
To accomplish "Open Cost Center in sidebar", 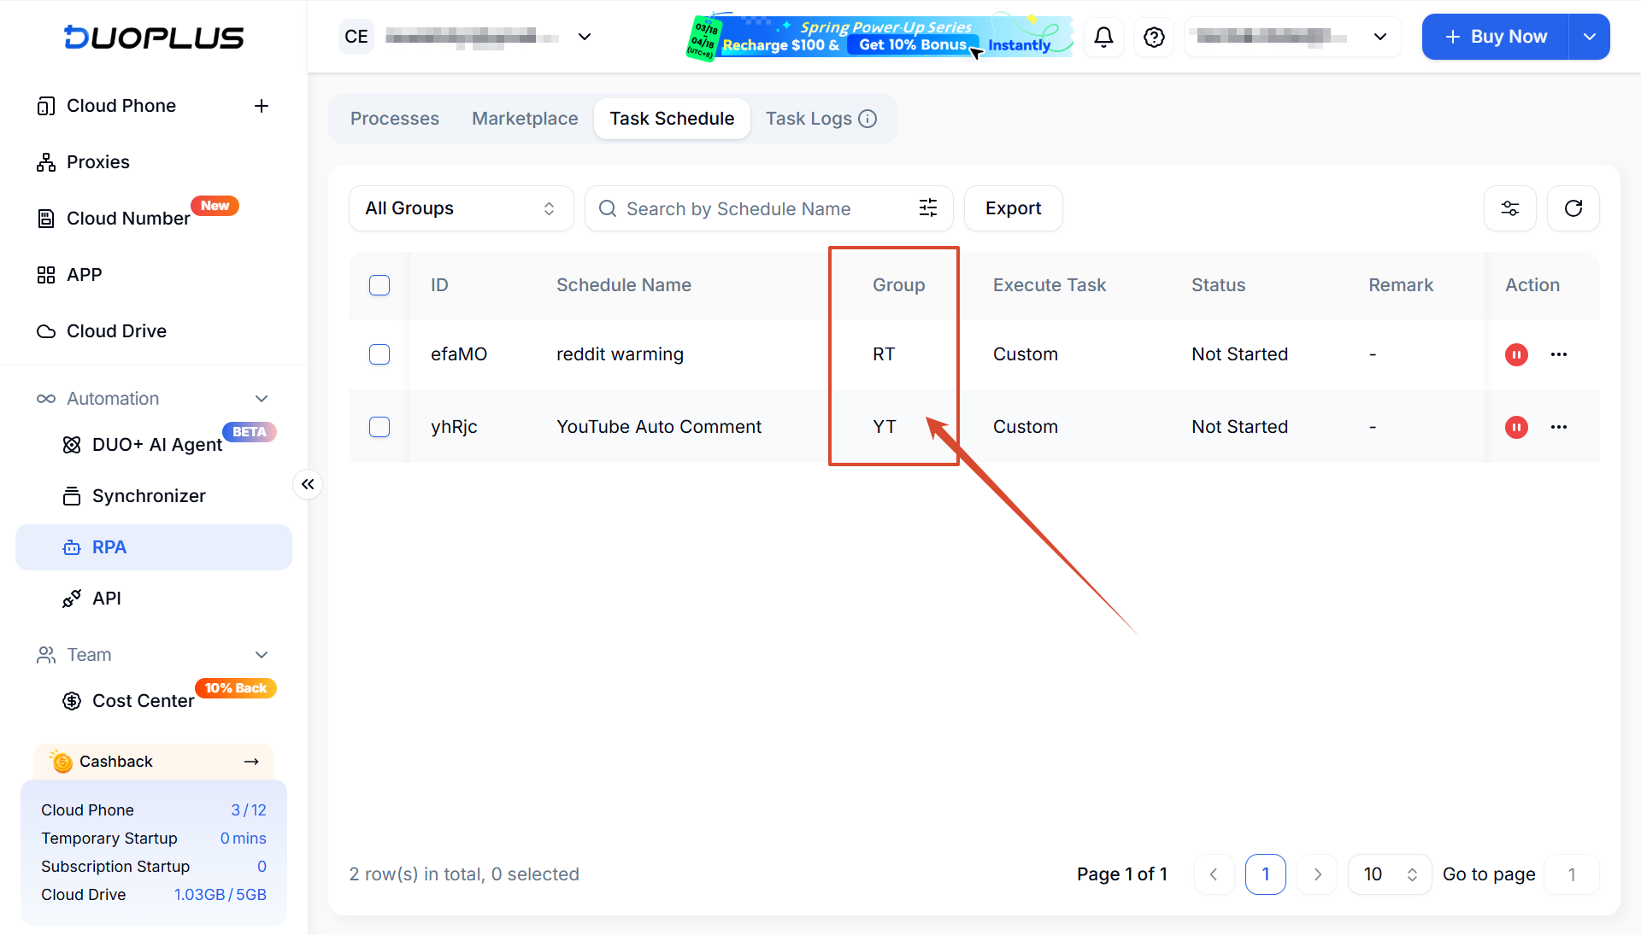I will coord(143,701).
